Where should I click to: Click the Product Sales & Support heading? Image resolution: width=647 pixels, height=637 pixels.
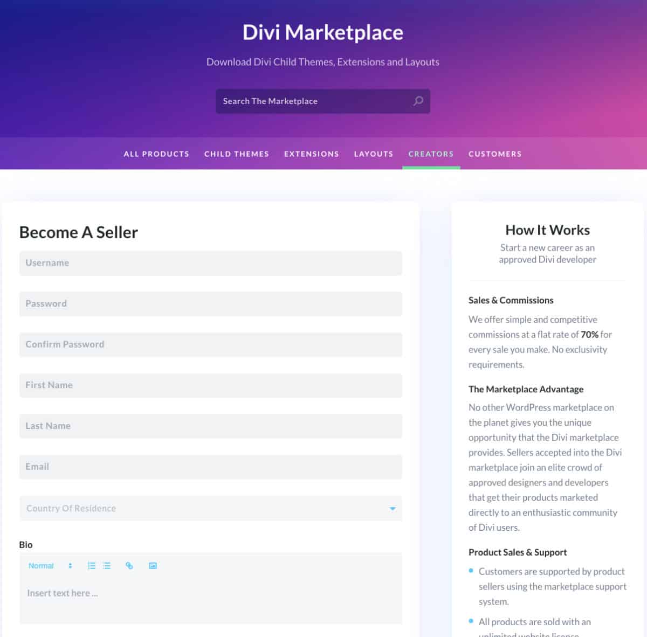point(518,552)
